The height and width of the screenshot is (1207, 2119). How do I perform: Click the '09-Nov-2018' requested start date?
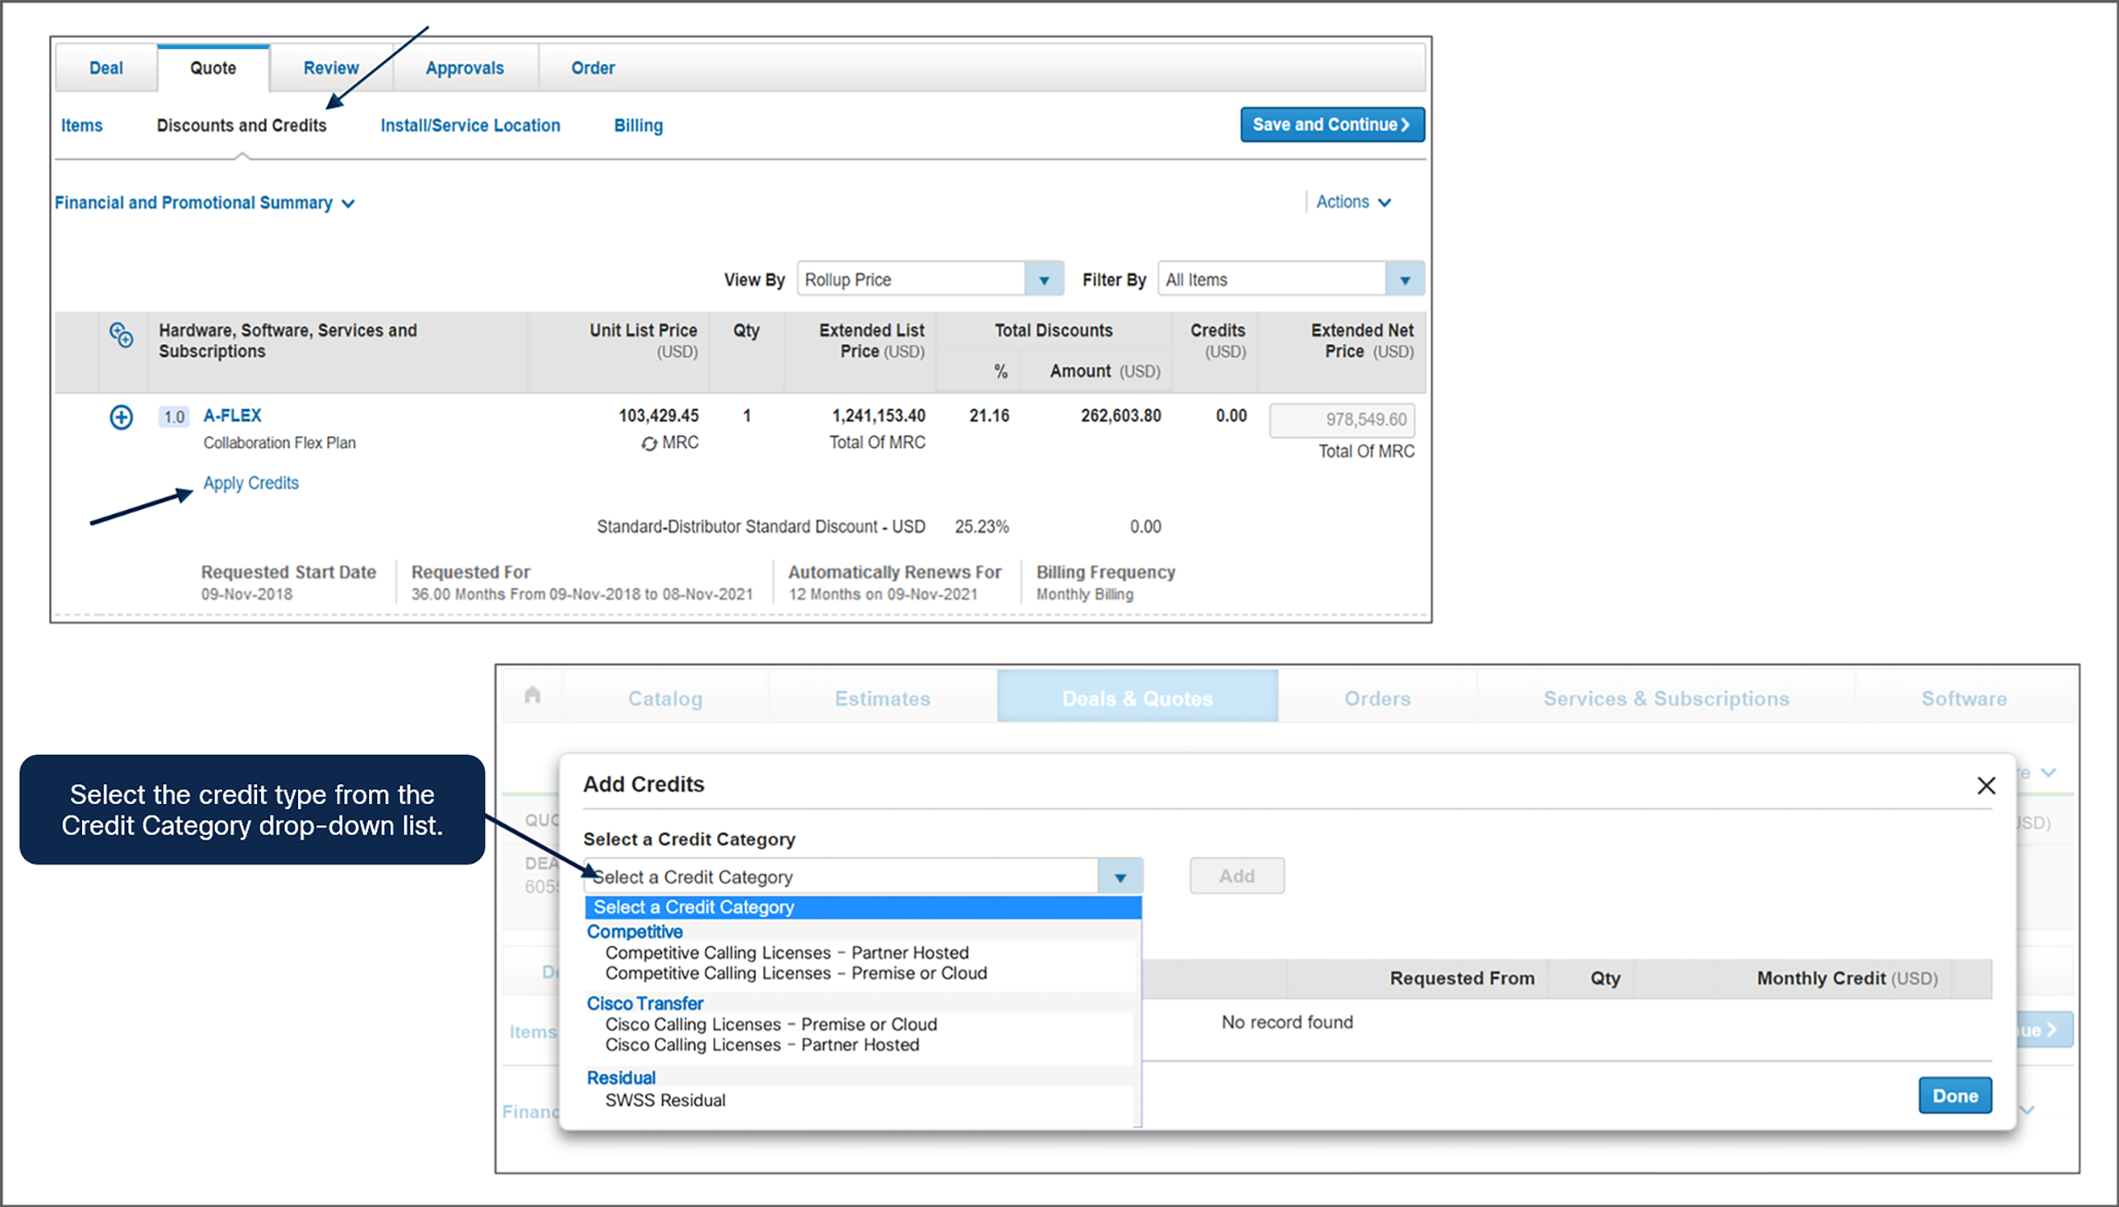[x=246, y=594]
